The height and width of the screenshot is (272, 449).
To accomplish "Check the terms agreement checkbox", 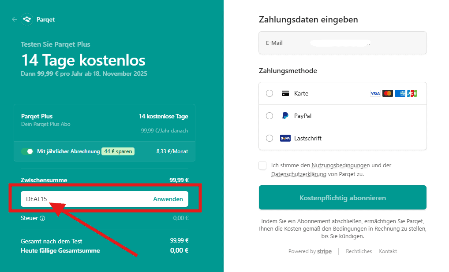I will click(263, 165).
